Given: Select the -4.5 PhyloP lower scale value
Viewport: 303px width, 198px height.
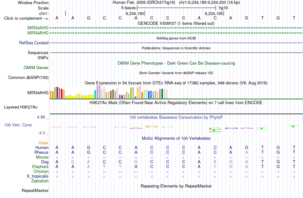Looking at the screenshot, I should (x=41, y=133).
